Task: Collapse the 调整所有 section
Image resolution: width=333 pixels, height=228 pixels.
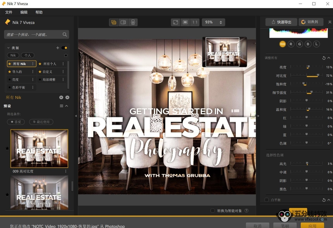Action: (329, 58)
